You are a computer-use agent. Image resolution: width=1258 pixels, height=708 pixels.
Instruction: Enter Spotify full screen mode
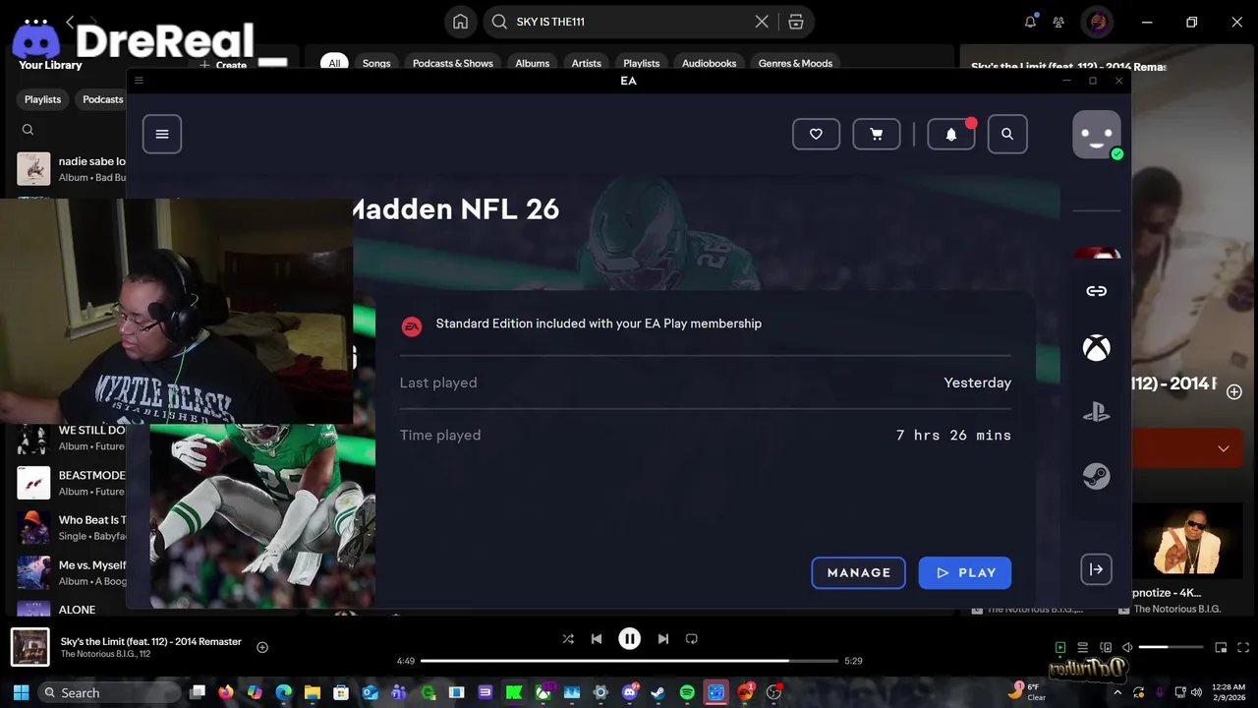1243,647
